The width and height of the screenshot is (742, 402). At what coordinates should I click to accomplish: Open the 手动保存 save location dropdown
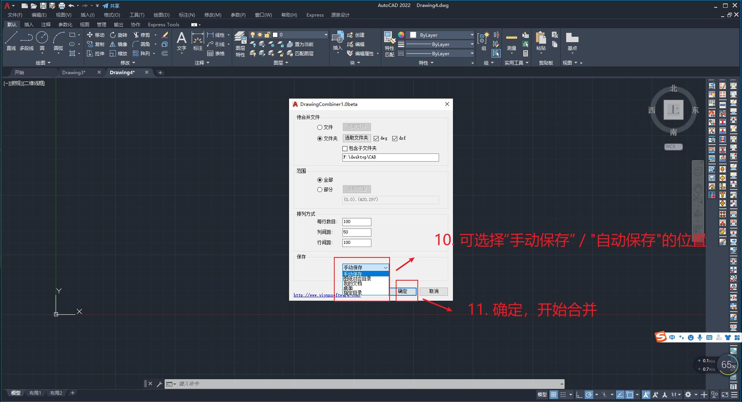[366, 267]
